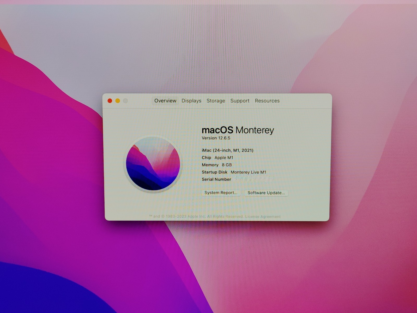Screen dimensions: 417x313
Task: Click the System Report button
Action: click(221, 193)
